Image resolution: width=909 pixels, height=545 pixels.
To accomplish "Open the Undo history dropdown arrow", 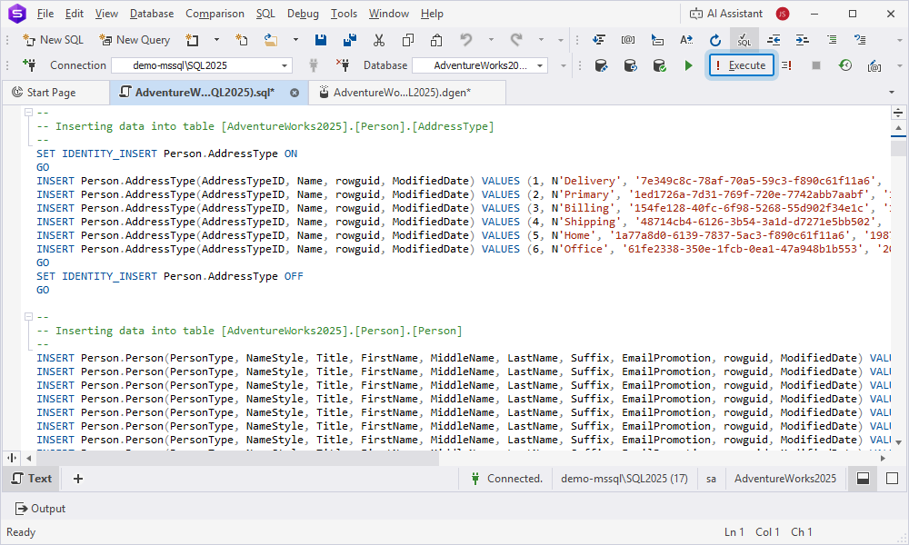I will coord(491,40).
